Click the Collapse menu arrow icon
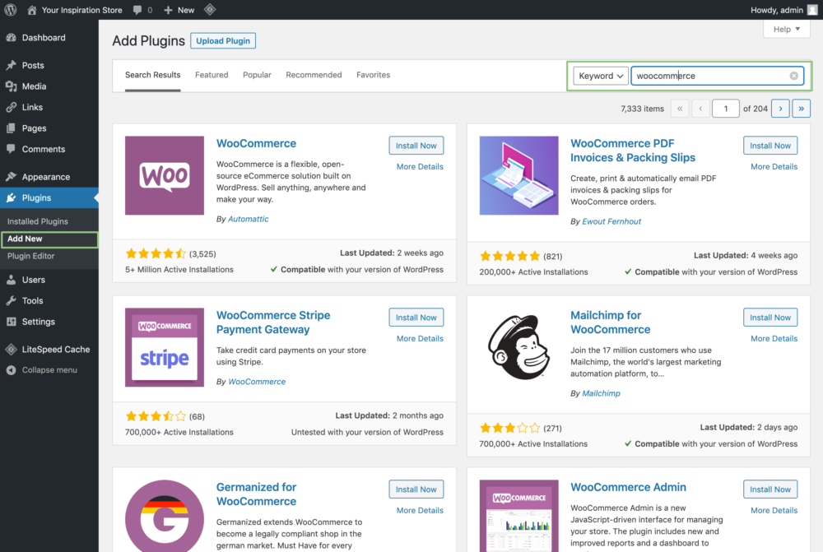The height and width of the screenshot is (552, 823). pos(11,370)
